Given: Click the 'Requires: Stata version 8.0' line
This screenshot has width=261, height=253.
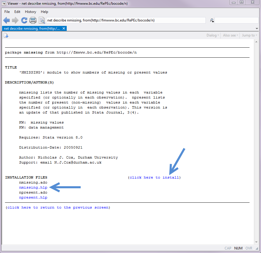Looking at the screenshot, I should tap(51, 137).
